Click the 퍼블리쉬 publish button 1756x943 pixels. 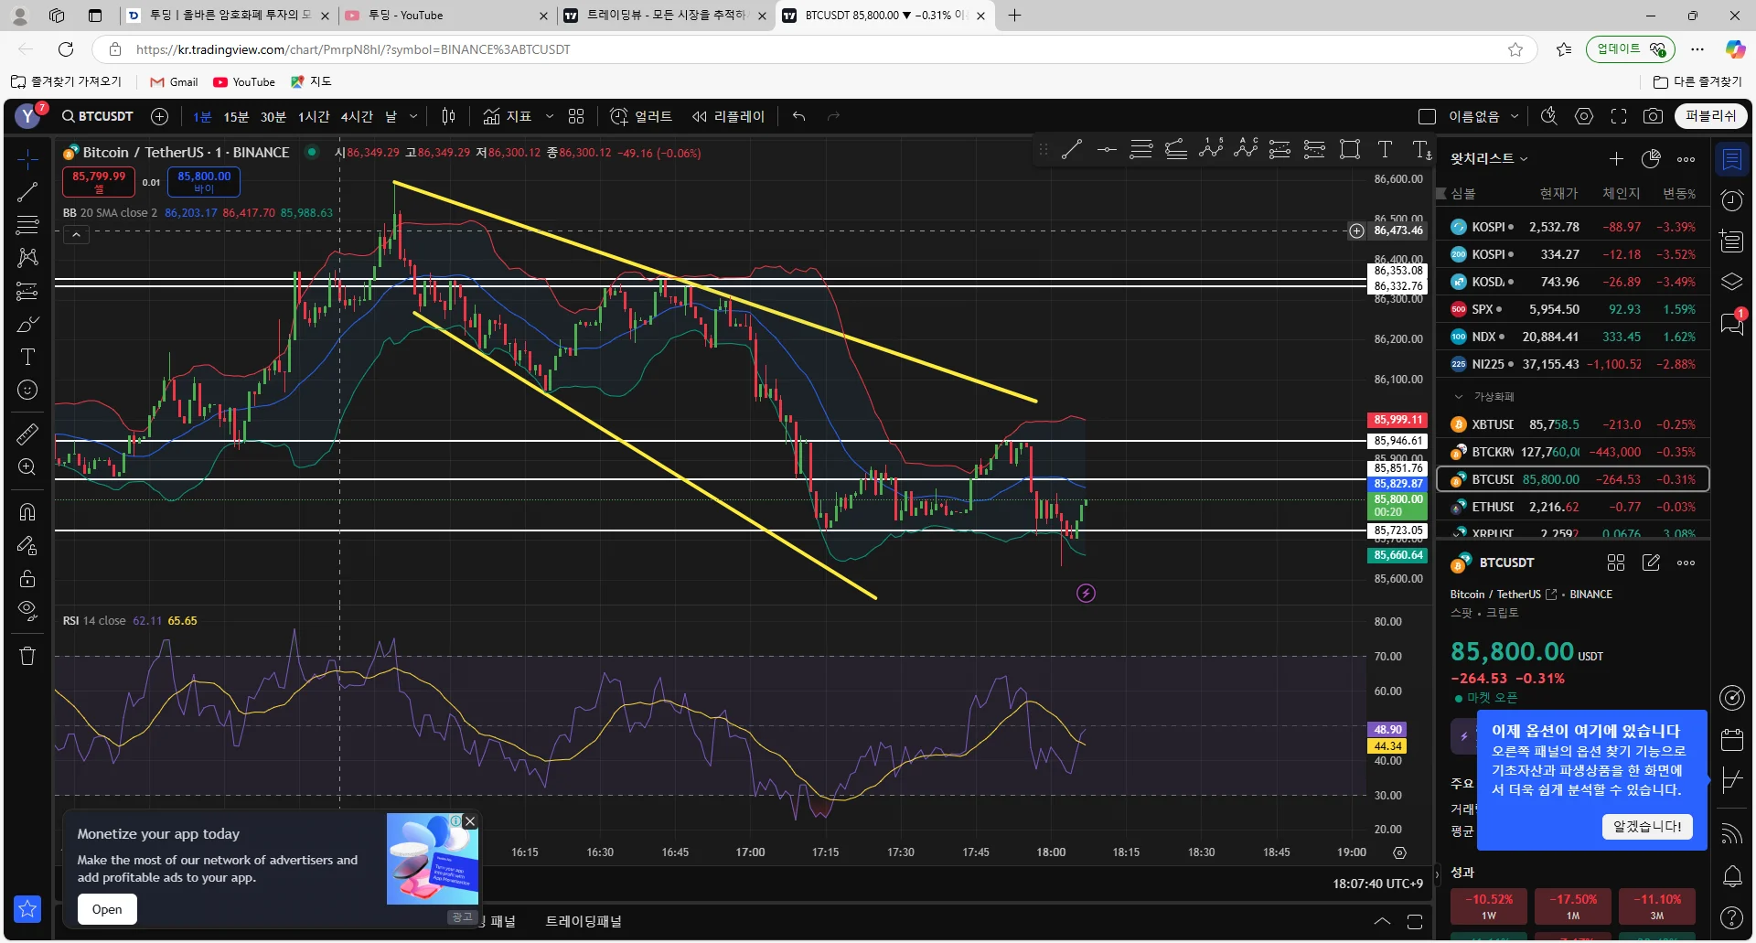(x=1711, y=116)
